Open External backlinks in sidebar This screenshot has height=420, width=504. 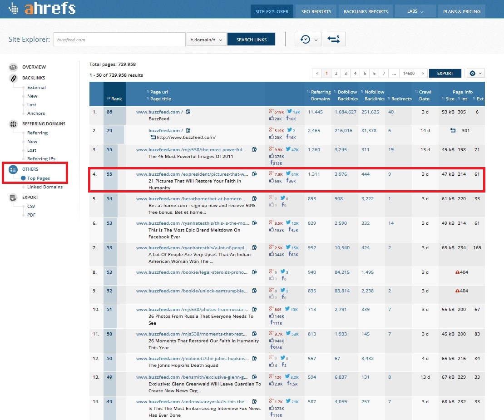[x=36, y=88]
